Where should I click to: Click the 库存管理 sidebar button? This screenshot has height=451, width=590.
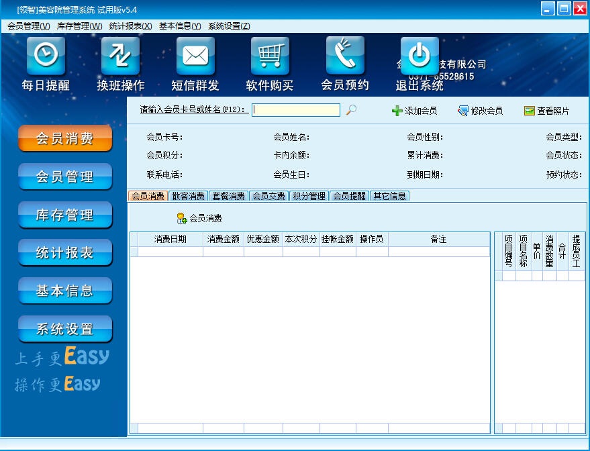(x=64, y=215)
